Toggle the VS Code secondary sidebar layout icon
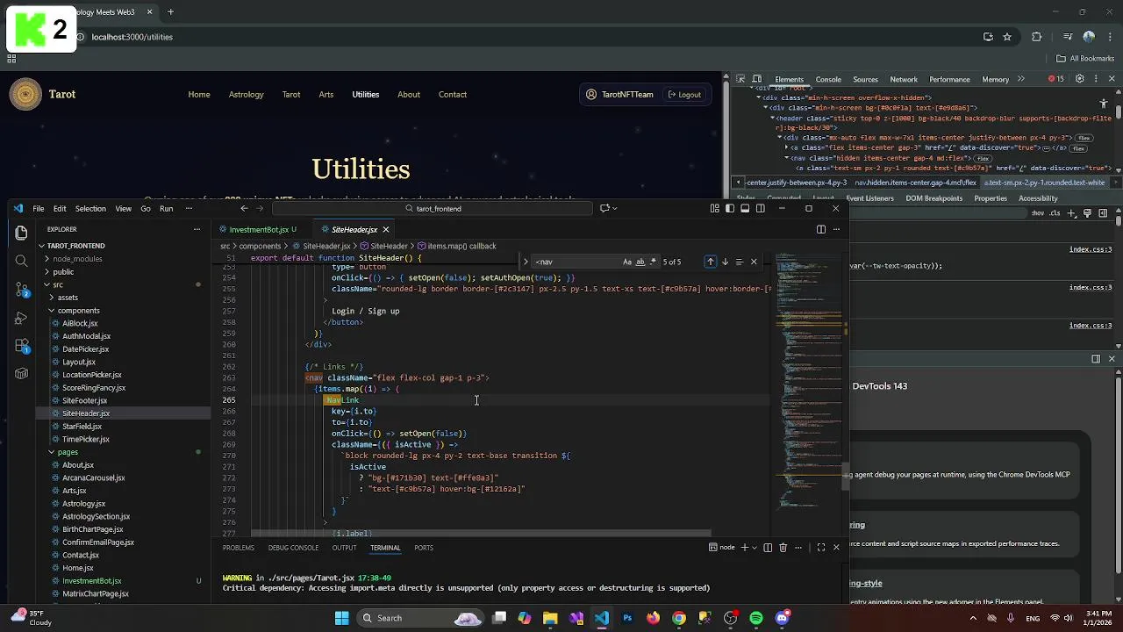1123x632 pixels. point(760,209)
